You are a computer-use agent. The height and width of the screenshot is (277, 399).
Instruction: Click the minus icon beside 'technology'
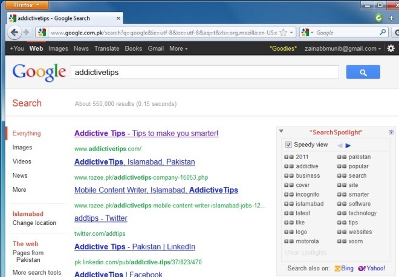[x=345, y=213]
